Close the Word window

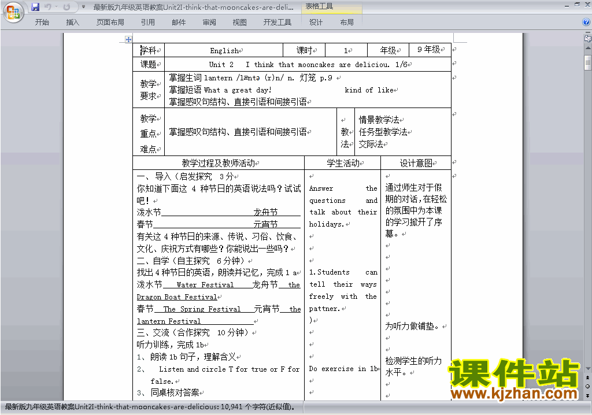(x=587, y=5)
